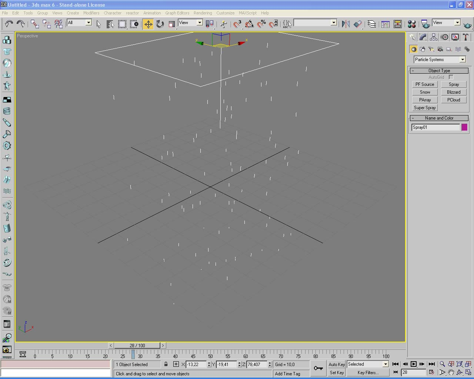
Task: Open the Rendering menu
Action: tap(203, 13)
